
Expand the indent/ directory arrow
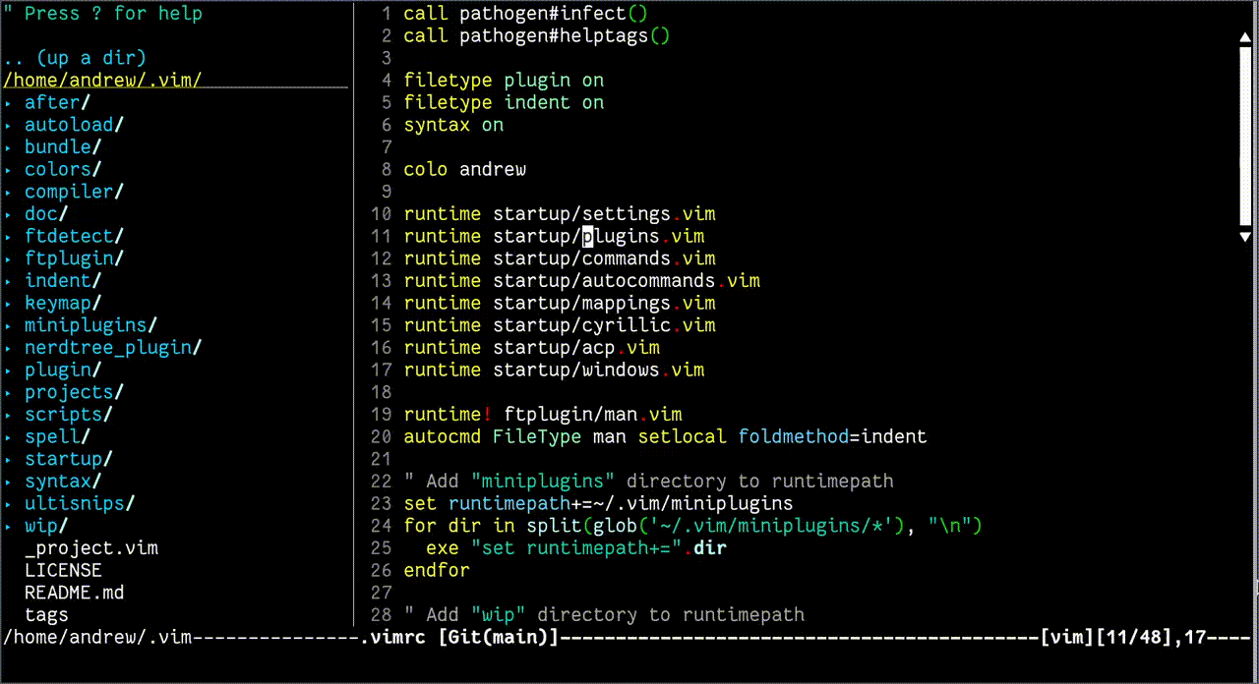(8, 281)
